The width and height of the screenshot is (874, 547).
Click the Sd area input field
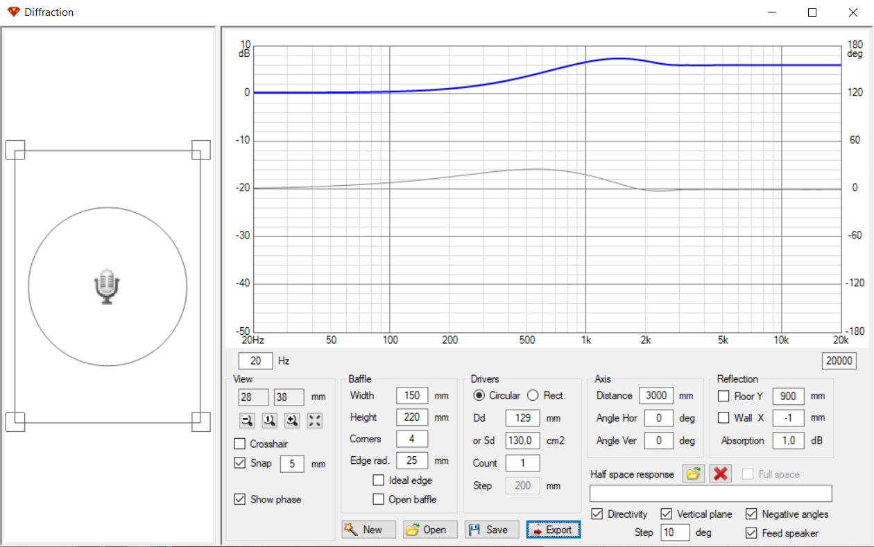tap(523, 440)
